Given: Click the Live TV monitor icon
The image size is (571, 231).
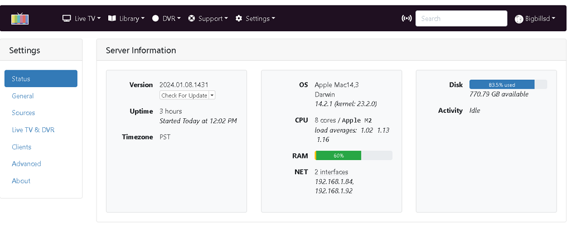Looking at the screenshot, I should pyautogui.click(x=67, y=18).
